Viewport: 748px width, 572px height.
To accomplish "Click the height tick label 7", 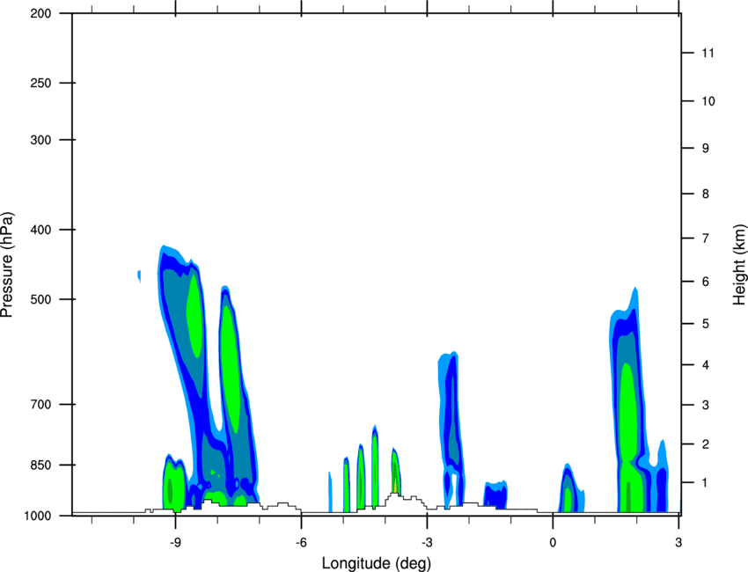I will [706, 238].
